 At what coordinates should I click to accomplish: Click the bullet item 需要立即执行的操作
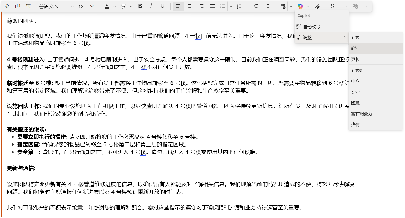coord(42,137)
